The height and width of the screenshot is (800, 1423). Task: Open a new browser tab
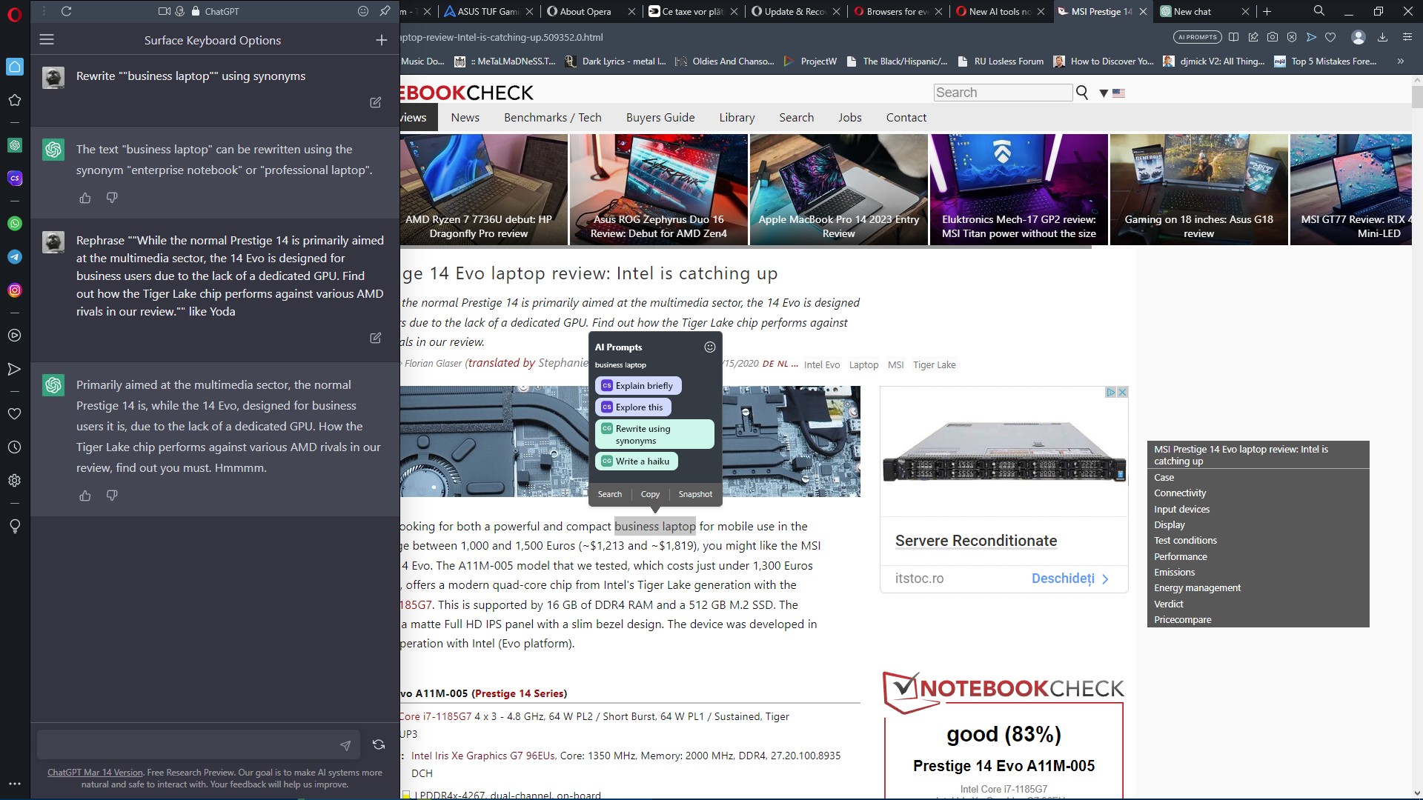(x=1267, y=11)
